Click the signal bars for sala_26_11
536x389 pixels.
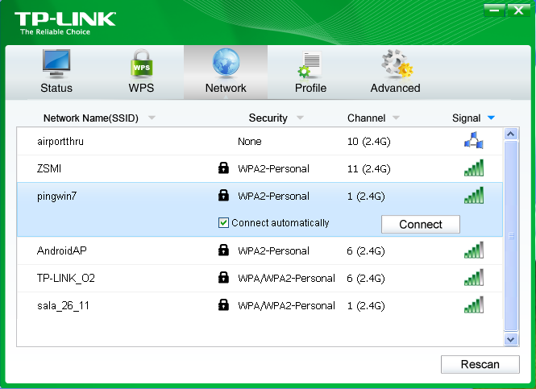(474, 304)
